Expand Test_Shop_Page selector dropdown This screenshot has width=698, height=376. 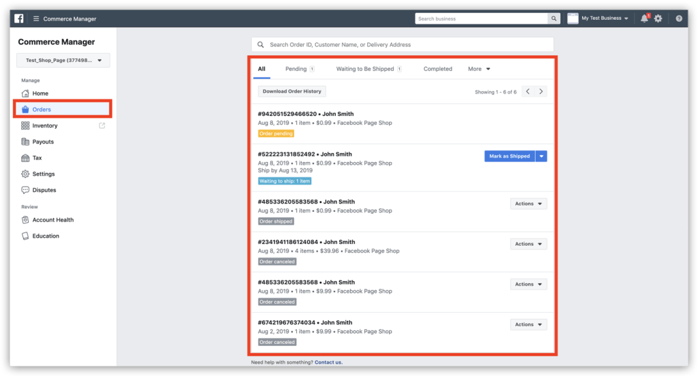(63, 61)
